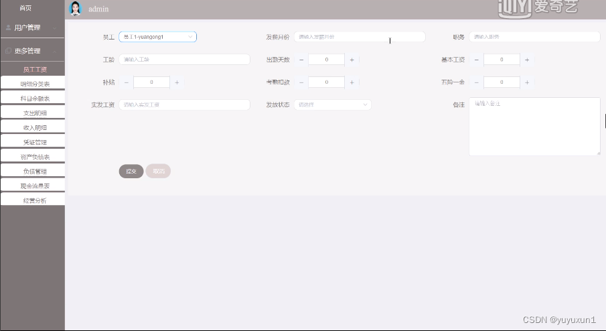The height and width of the screenshot is (331, 606).
Task: Increase 考勤扣款 with the plus button
Action: [352, 82]
